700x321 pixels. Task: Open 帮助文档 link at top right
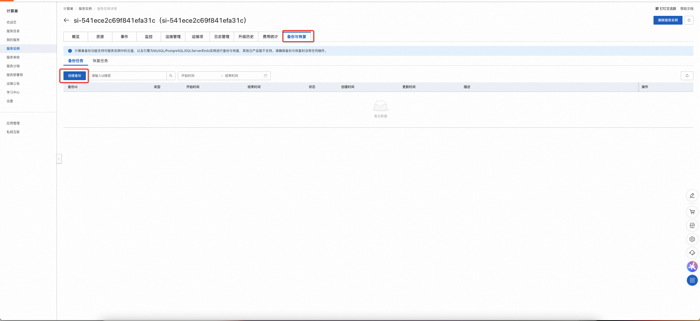point(687,9)
